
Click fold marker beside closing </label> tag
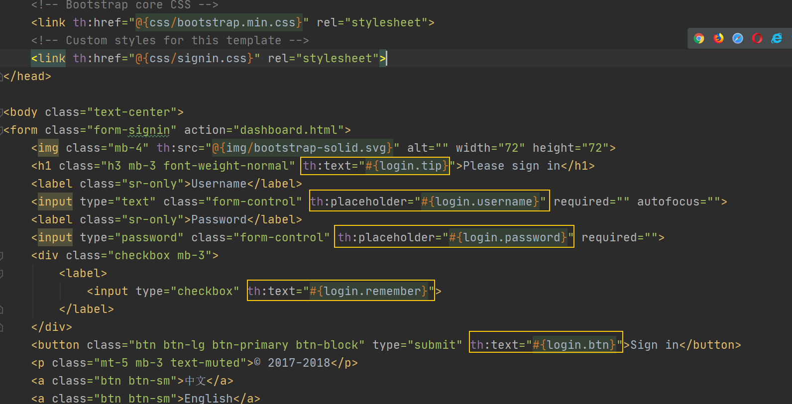pos(1,309)
